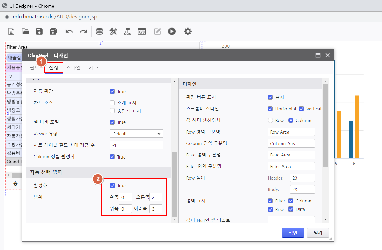The image size is (382, 250).
Task: Switch to the 스타일 tab
Action: [73, 67]
